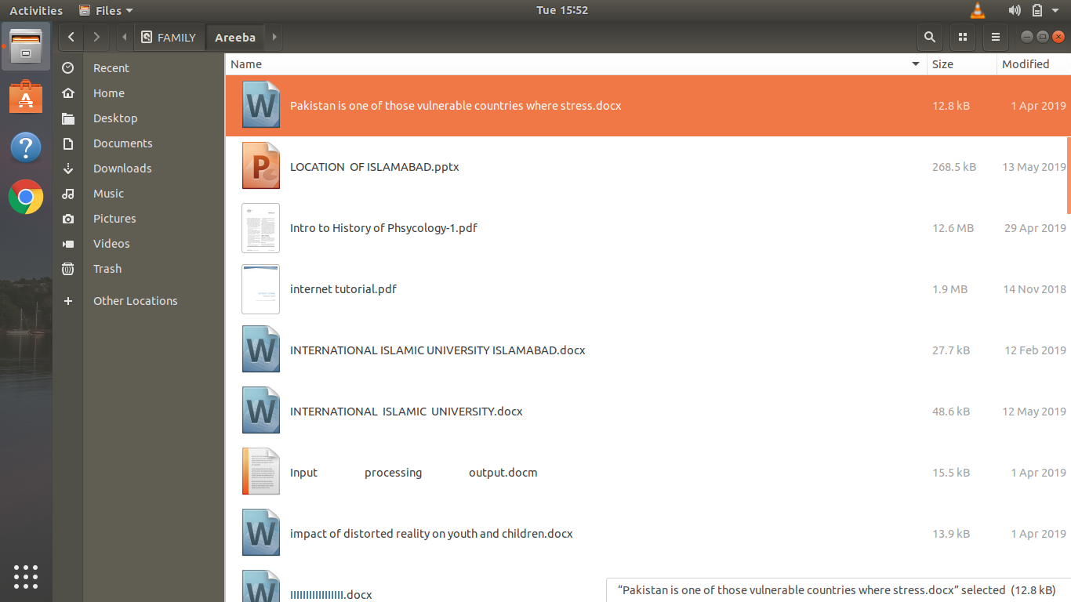Screen dimensions: 1071x602
Task: Sort by the Size column header
Action: point(962,64)
